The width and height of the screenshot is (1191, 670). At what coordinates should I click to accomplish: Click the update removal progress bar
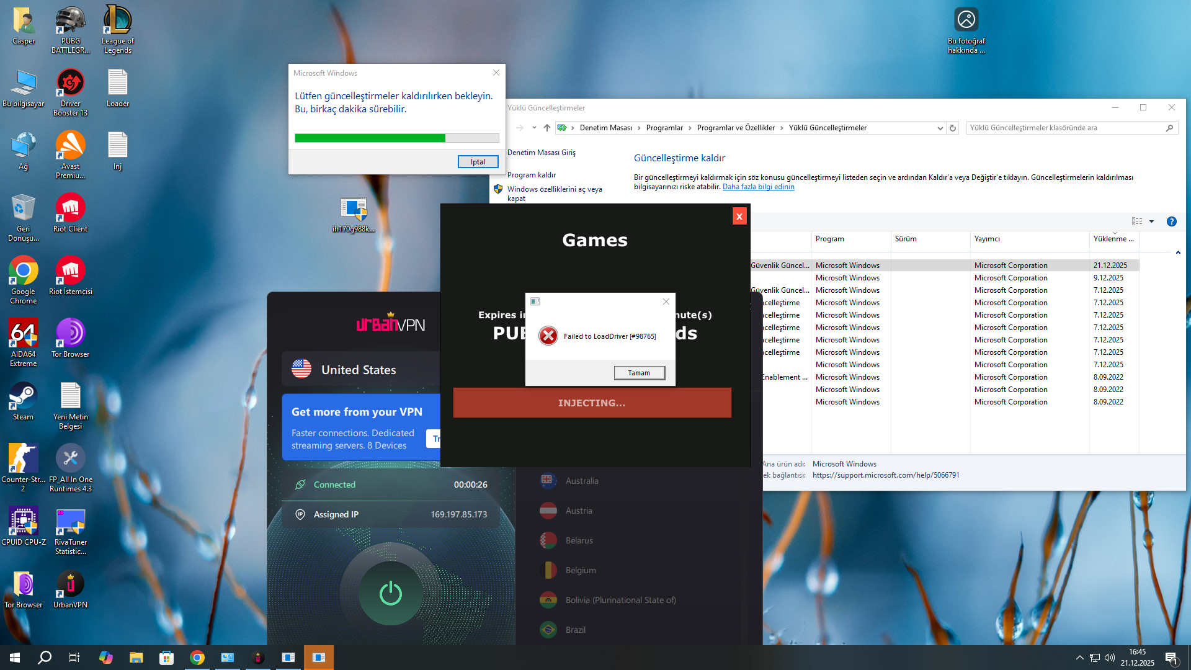[x=397, y=138]
